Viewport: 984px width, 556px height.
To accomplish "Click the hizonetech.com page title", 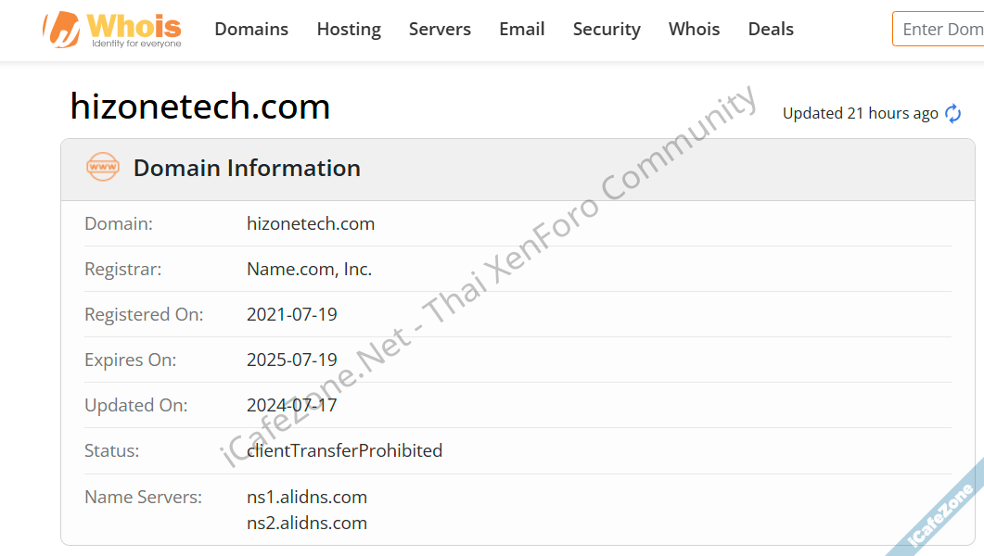I will [200, 107].
